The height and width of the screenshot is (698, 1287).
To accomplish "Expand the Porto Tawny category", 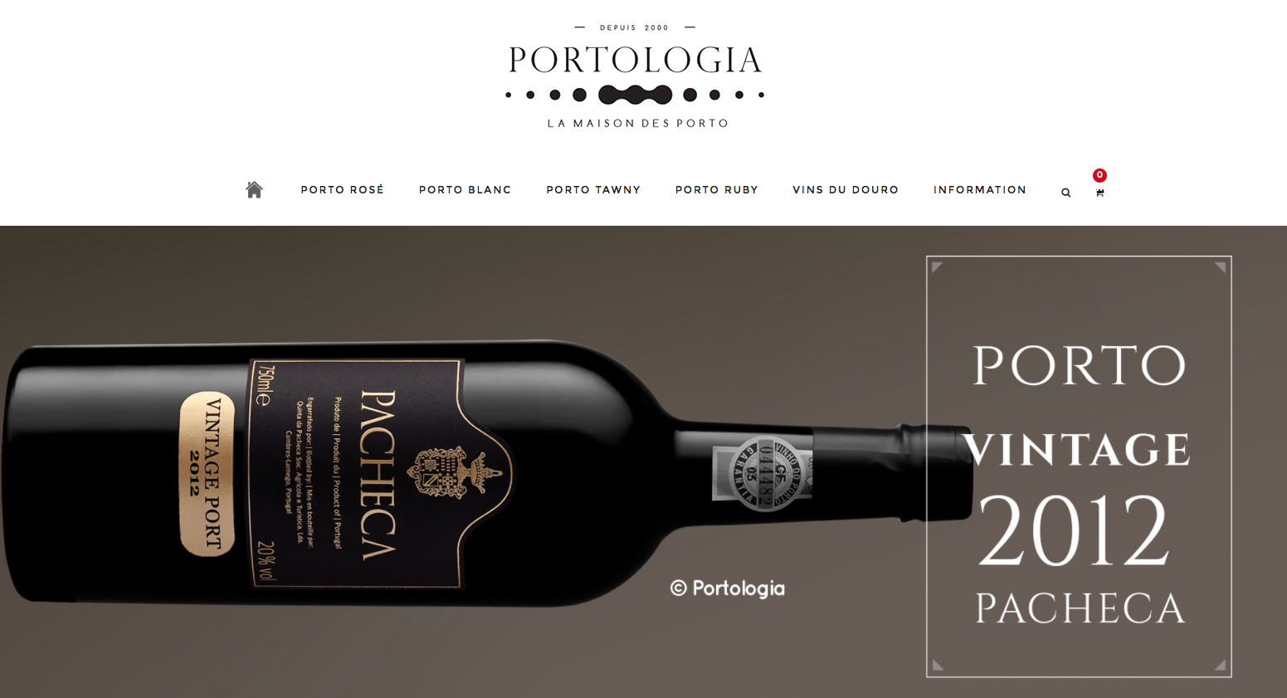I will coord(593,190).
